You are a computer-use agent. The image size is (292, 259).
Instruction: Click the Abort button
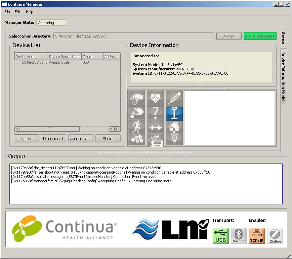click(108, 138)
